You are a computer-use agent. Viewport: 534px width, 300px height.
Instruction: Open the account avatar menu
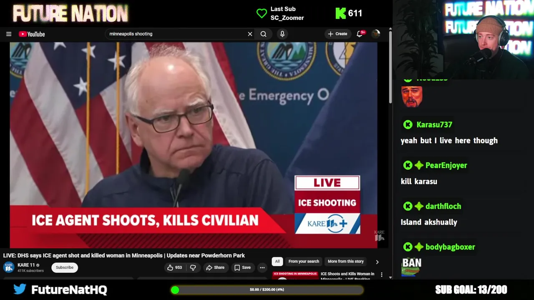(376, 34)
